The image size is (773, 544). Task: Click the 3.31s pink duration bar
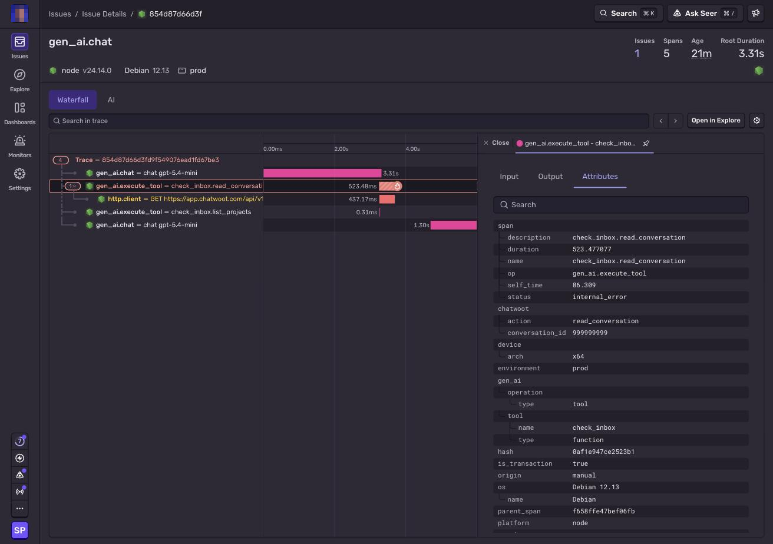pos(322,173)
